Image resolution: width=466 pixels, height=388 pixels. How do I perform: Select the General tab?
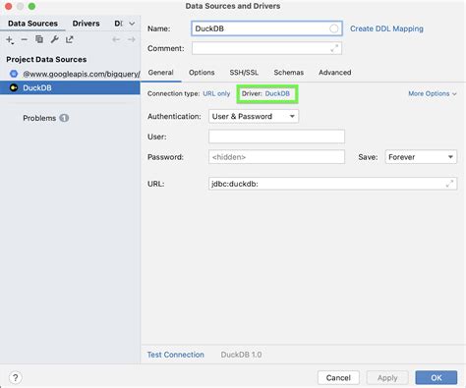(x=160, y=73)
